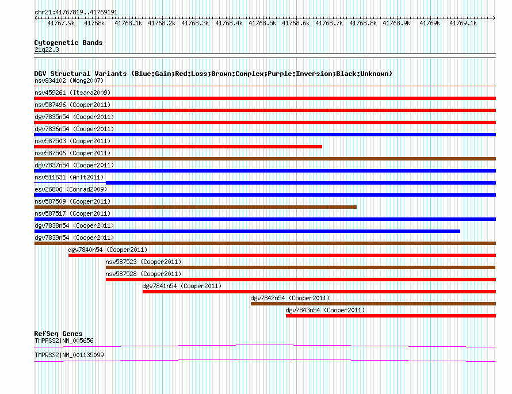Select the dgv7836n54 blue gain bar
The image size is (512, 394).
pos(265,135)
